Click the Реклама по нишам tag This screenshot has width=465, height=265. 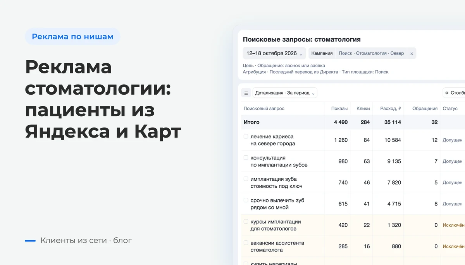(72, 37)
